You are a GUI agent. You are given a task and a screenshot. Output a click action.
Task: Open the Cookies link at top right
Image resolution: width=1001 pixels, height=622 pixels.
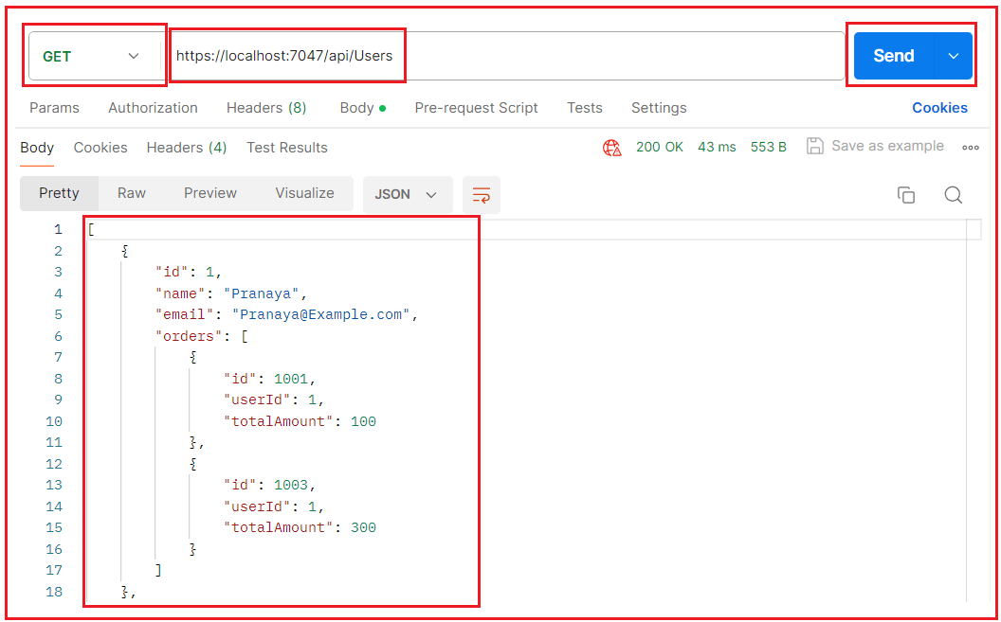pyautogui.click(x=939, y=108)
